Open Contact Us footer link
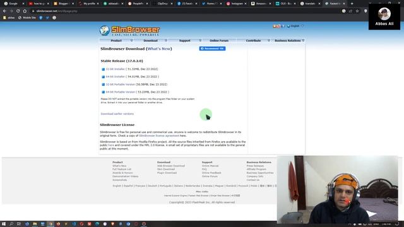The image size is (404, 227). tap(253, 180)
